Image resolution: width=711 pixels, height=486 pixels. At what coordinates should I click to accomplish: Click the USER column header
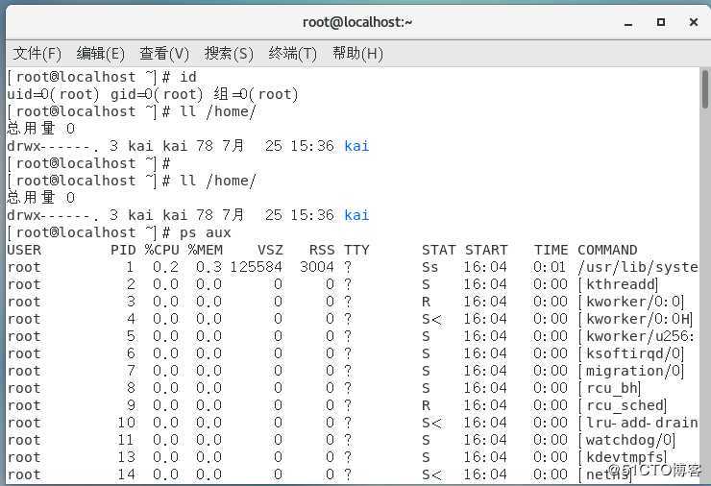(x=24, y=250)
